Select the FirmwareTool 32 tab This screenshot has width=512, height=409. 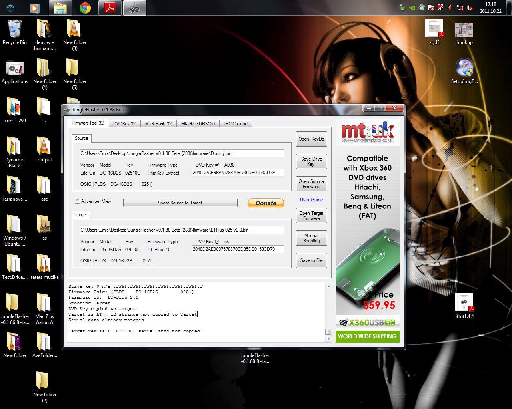[88, 123]
